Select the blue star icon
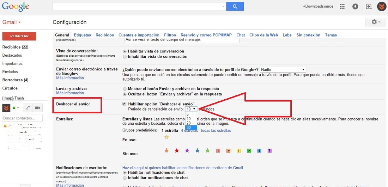The image size is (388, 187). coord(197,150)
